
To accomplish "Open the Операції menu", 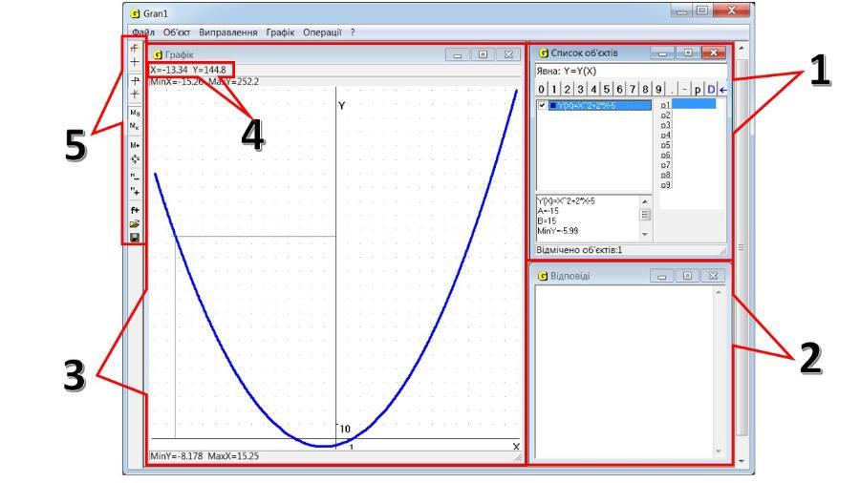I will pyautogui.click(x=323, y=32).
